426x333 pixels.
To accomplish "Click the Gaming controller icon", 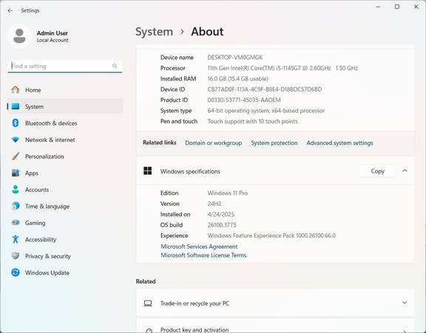I will (x=16, y=223).
